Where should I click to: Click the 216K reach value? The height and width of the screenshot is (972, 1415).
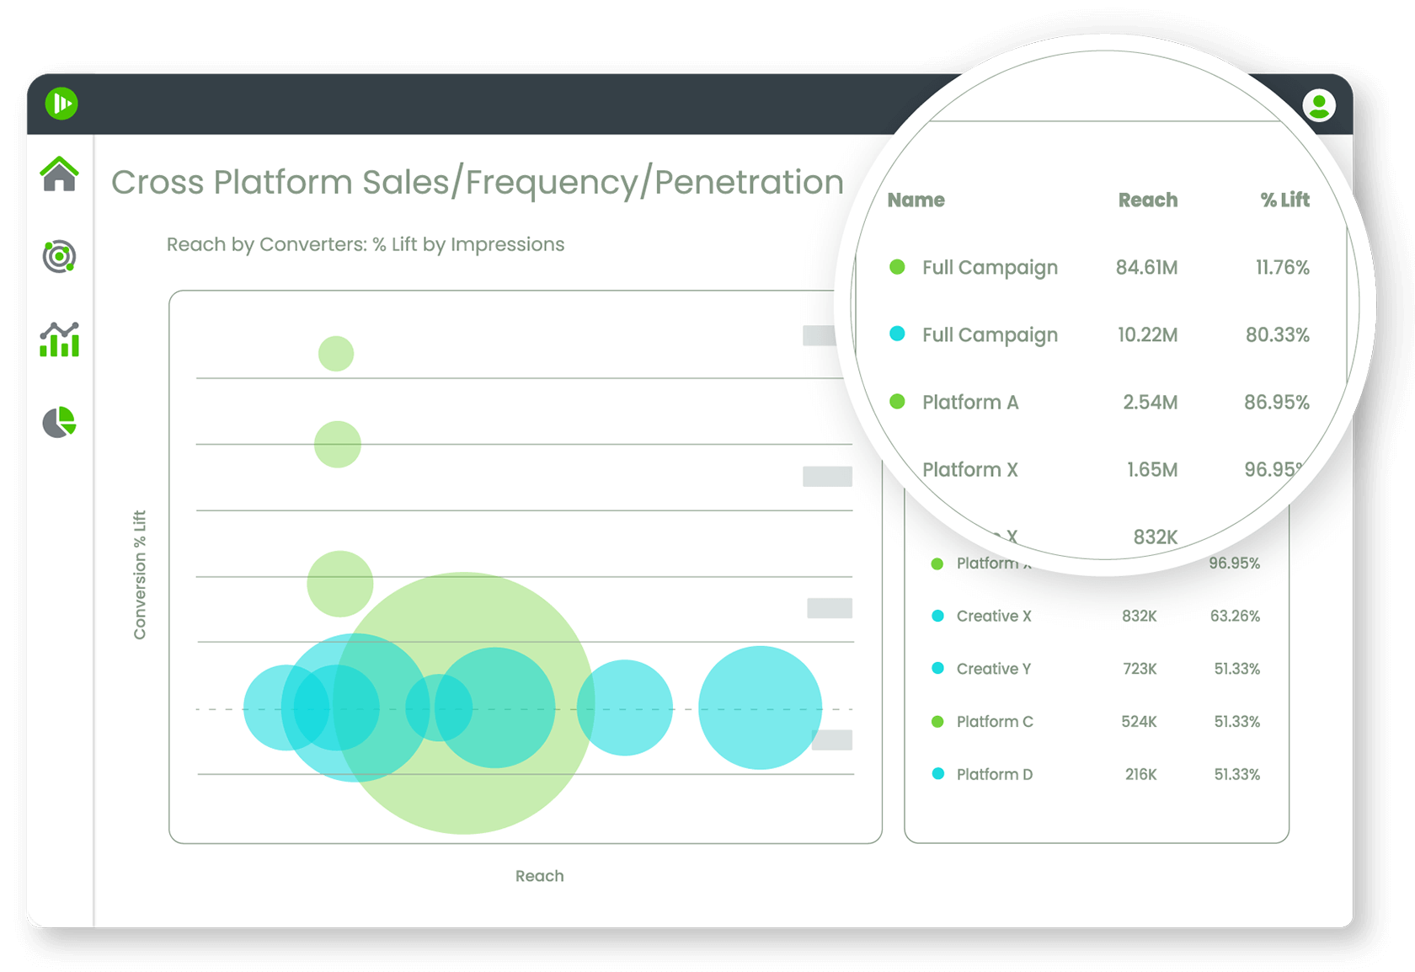[1140, 774]
